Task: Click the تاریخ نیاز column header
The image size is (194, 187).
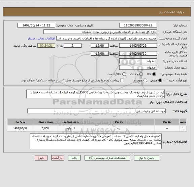Action: 20,122
